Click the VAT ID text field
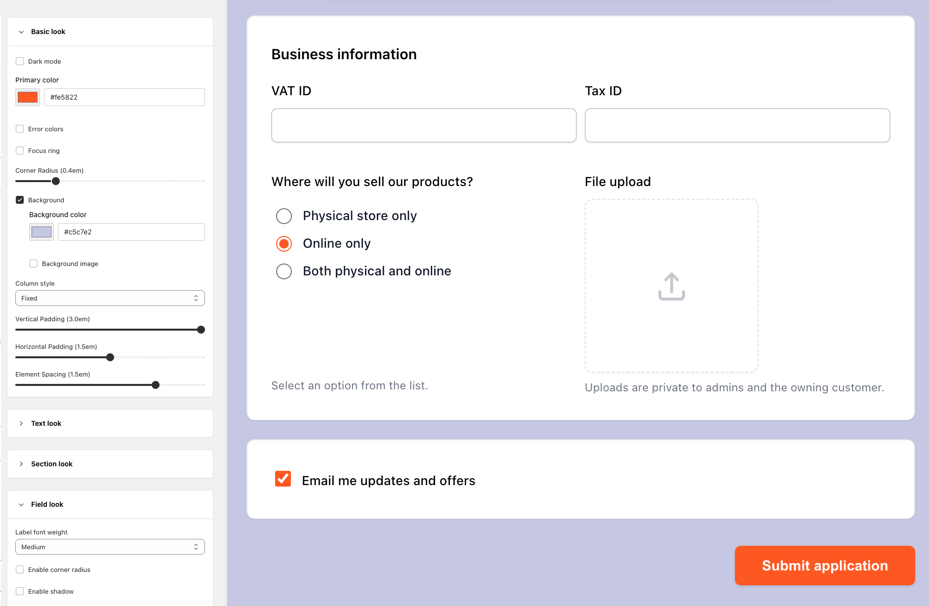This screenshot has height=606, width=929. (424, 125)
